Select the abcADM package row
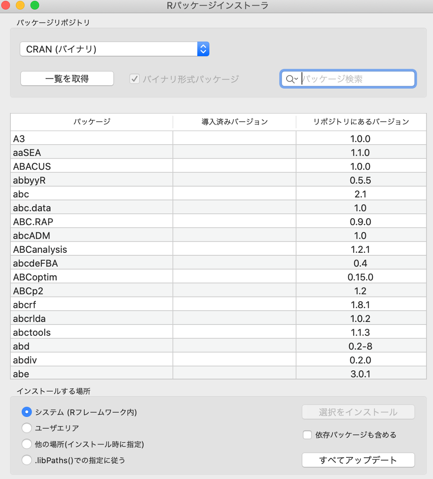The width and height of the screenshot is (433, 479). pos(219,235)
